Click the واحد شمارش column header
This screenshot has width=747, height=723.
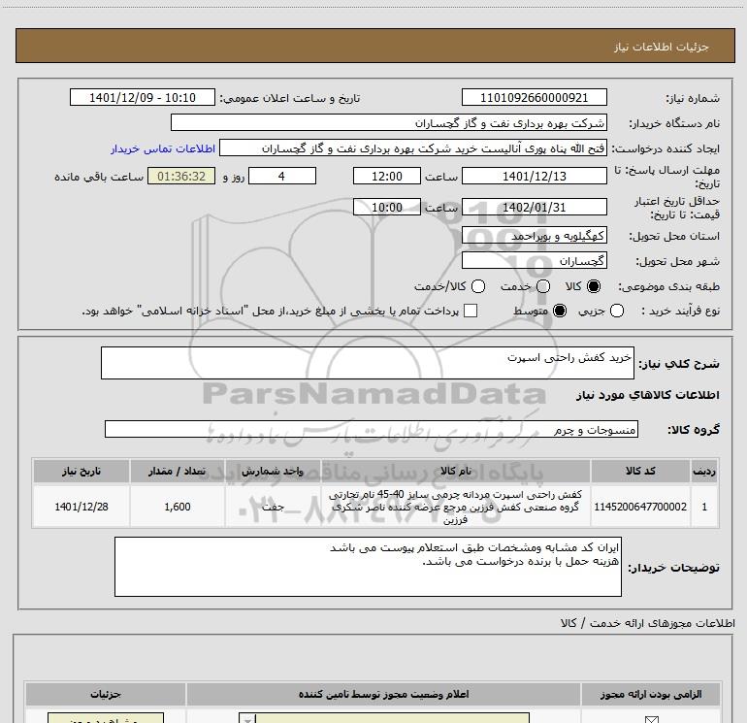(273, 471)
